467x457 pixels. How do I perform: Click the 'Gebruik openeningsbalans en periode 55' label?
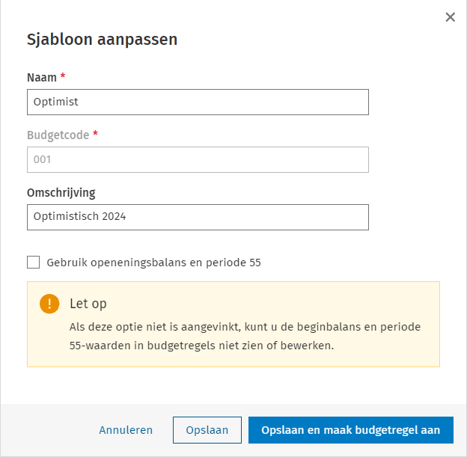(x=153, y=263)
